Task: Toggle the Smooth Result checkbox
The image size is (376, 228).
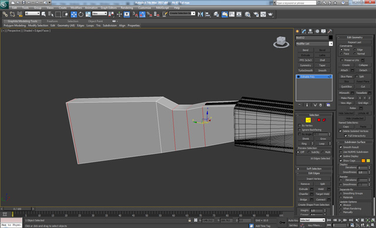Action: click(x=341, y=147)
